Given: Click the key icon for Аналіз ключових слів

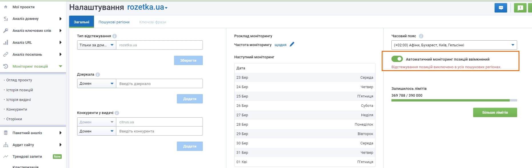Looking at the screenshot, I should [6, 31].
